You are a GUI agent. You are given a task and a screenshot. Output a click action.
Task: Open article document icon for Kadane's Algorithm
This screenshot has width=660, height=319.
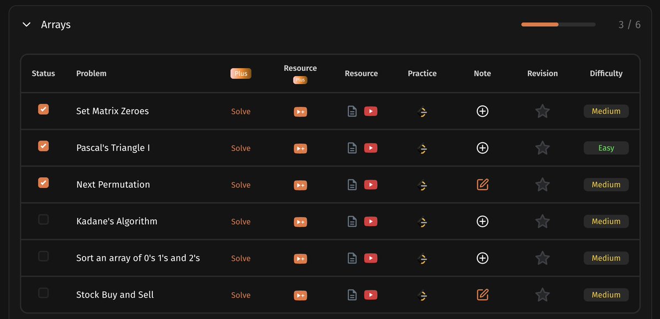coord(352,222)
